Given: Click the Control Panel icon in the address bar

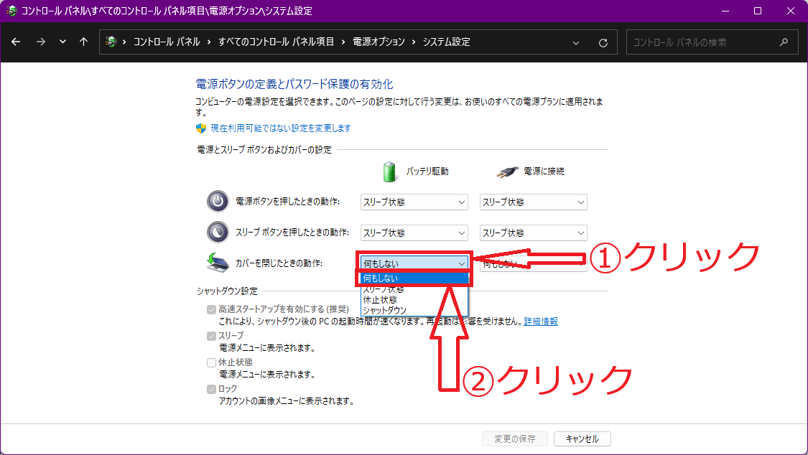Looking at the screenshot, I should pos(111,42).
